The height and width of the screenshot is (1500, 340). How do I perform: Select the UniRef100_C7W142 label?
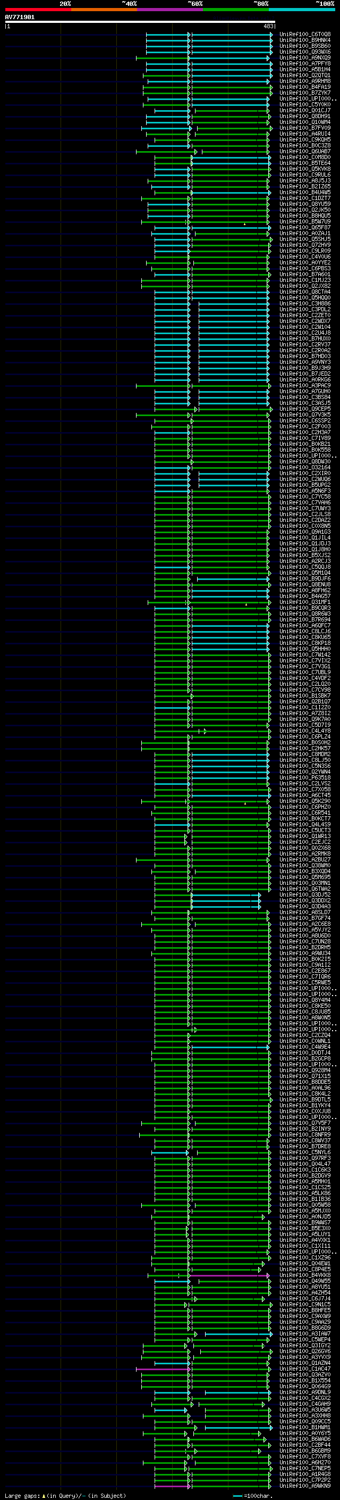[x=304, y=654]
